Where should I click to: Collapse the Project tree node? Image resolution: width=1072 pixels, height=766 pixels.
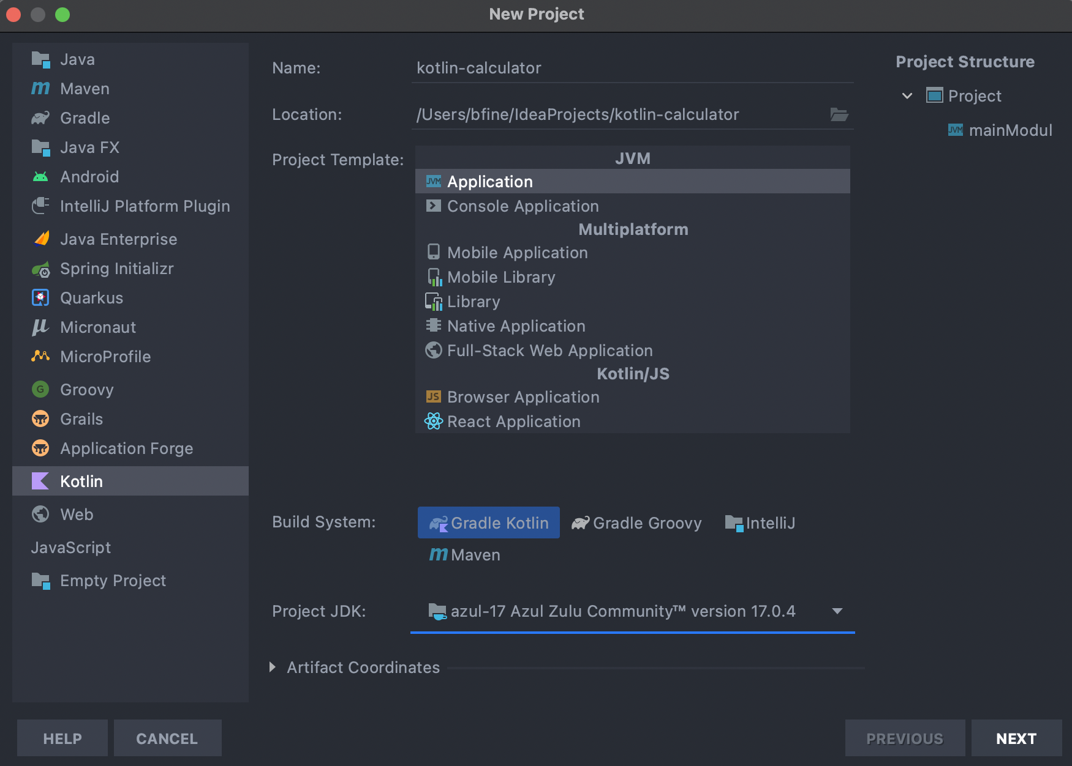click(x=907, y=96)
